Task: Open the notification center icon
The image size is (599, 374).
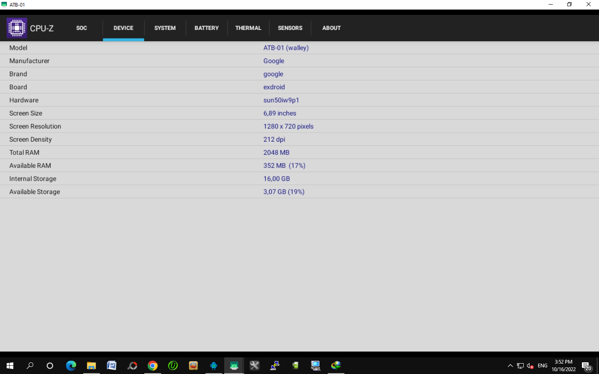Action: (x=587, y=366)
